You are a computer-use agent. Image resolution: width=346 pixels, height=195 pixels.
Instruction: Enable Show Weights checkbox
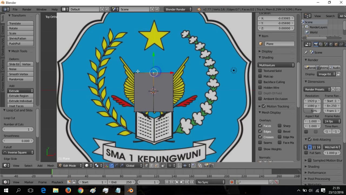(x=260, y=149)
